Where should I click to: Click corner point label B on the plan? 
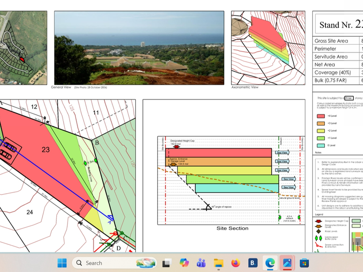[97, 143]
